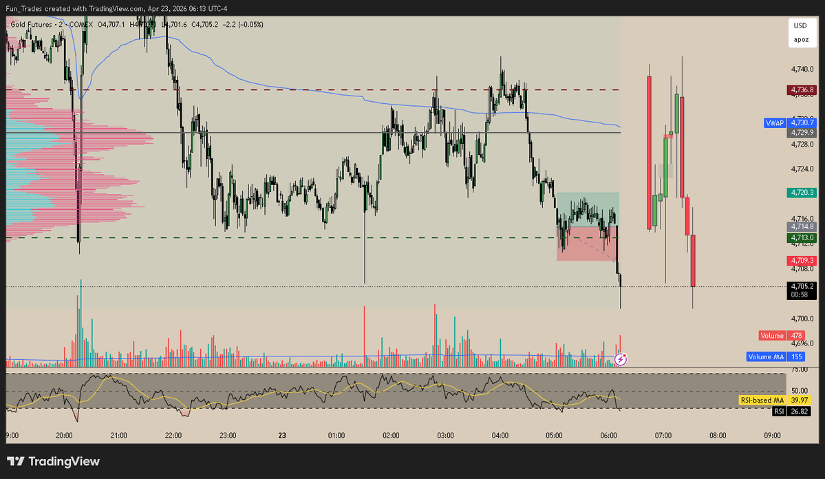The image size is (825, 479).
Task: Click 07:00 on the time axis
Action: point(663,435)
